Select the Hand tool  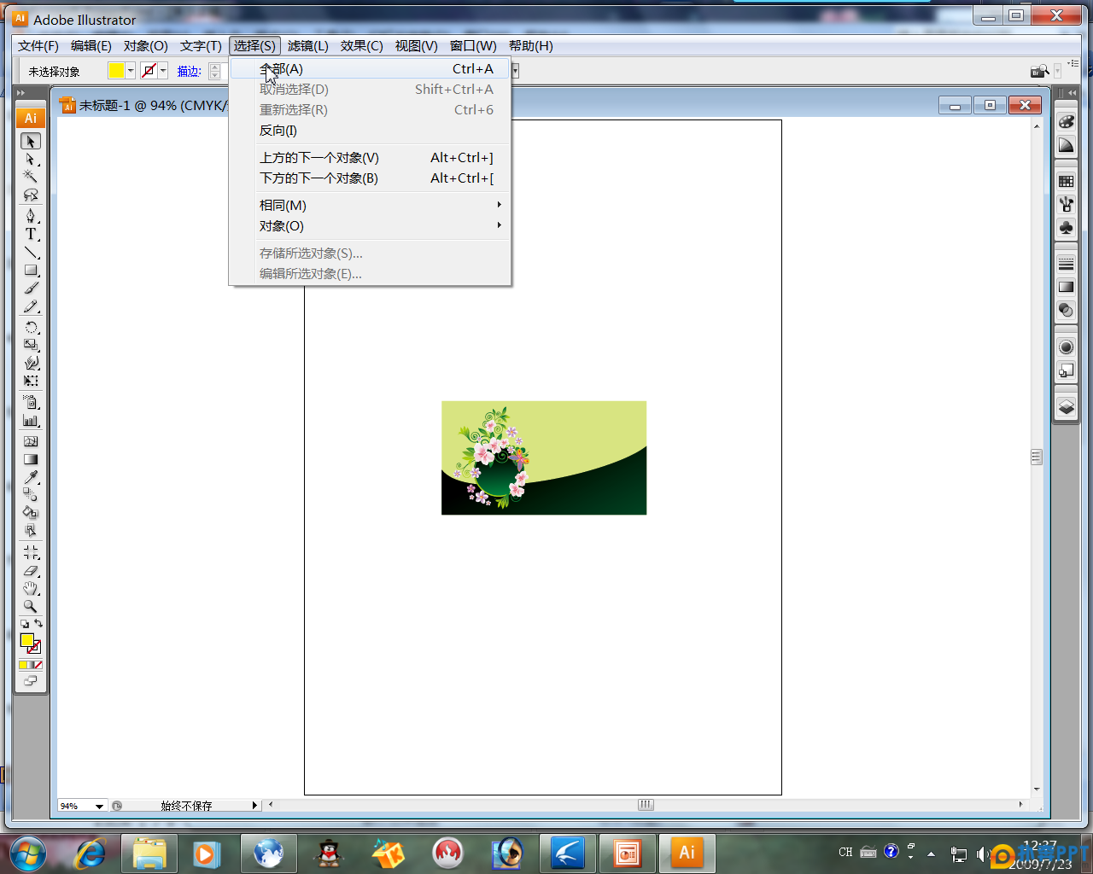tap(31, 588)
